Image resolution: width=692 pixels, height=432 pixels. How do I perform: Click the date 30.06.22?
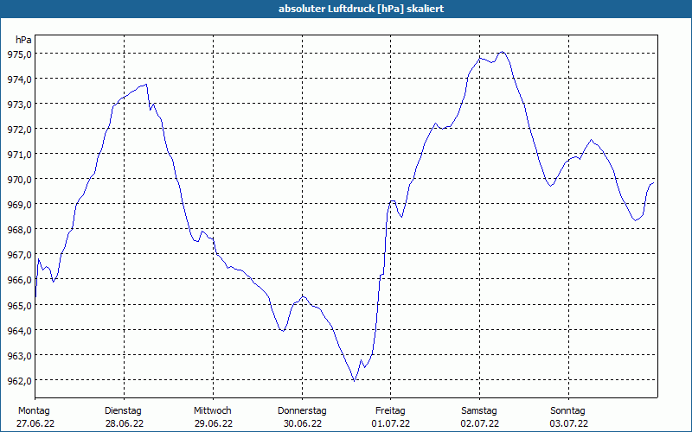pos(302,423)
